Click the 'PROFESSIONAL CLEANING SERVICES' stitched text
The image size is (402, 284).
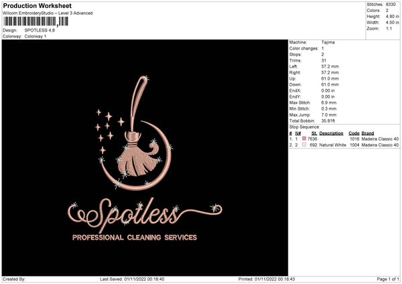pos(135,238)
